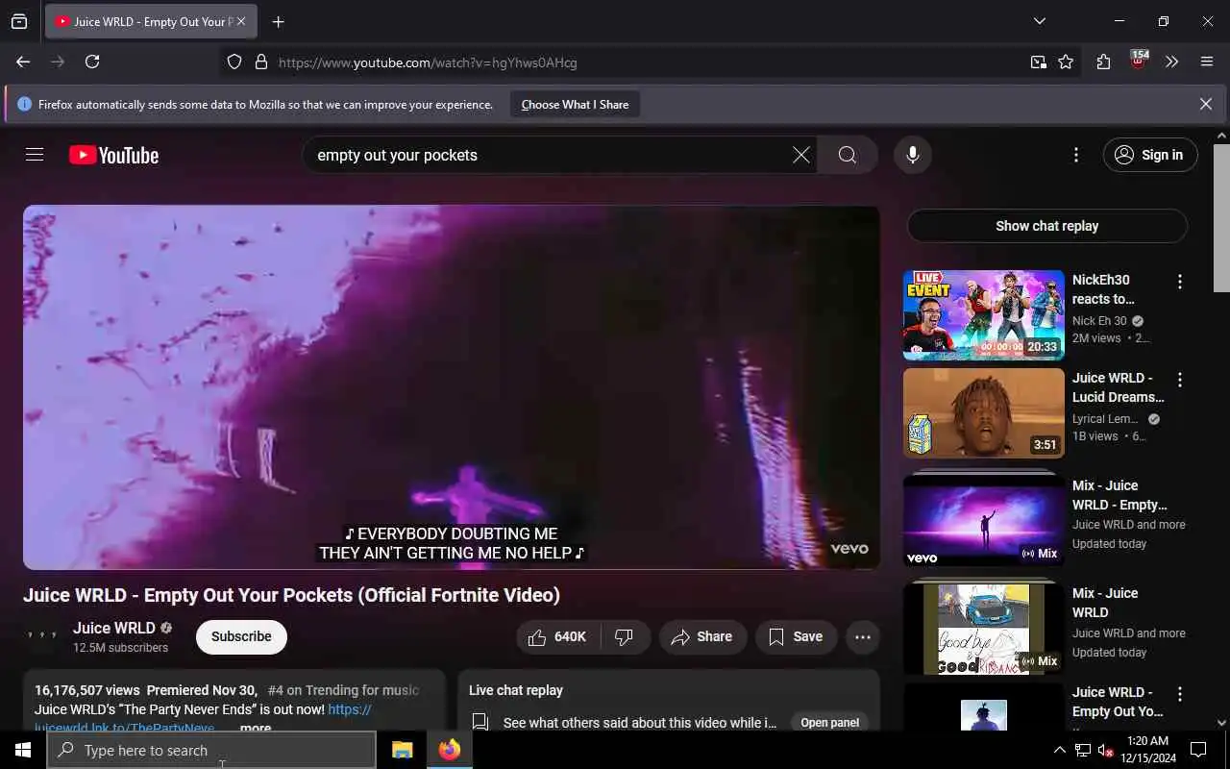Screen dimensions: 1230x769
Task: Open File Explorer from taskbar
Action: (x=402, y=750)
